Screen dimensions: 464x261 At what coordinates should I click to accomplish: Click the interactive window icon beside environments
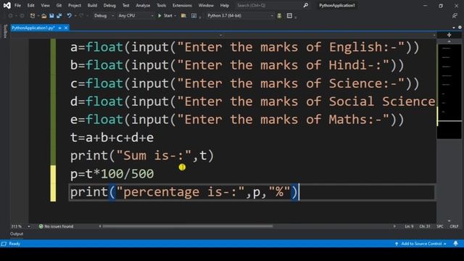click(289, 16)
